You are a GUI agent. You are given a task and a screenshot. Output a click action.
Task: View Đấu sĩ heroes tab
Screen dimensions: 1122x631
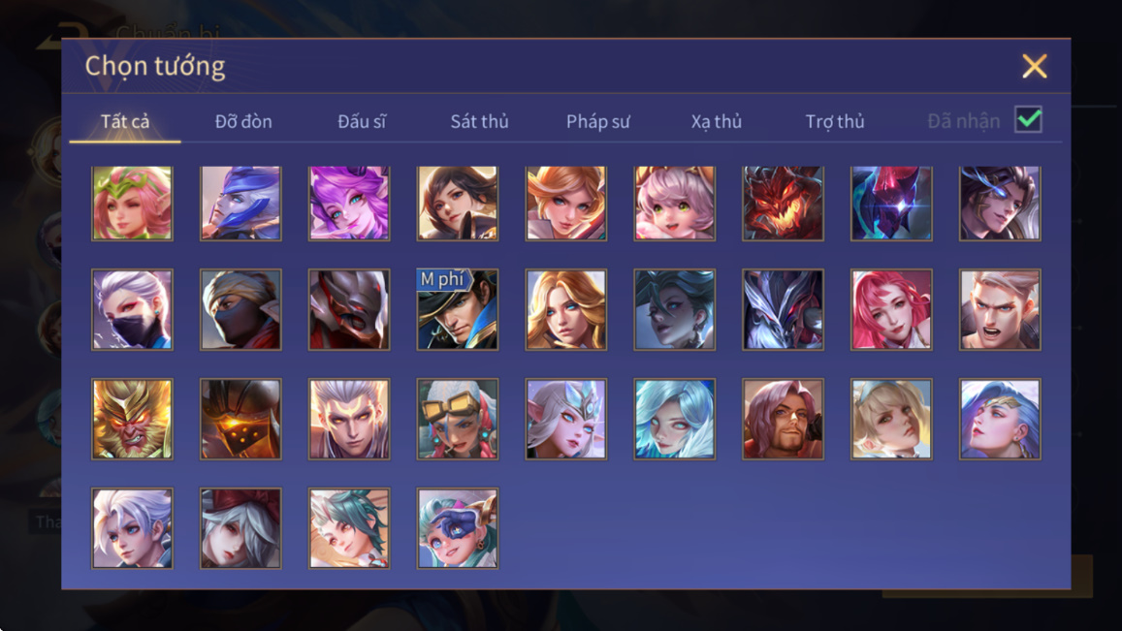362,121
